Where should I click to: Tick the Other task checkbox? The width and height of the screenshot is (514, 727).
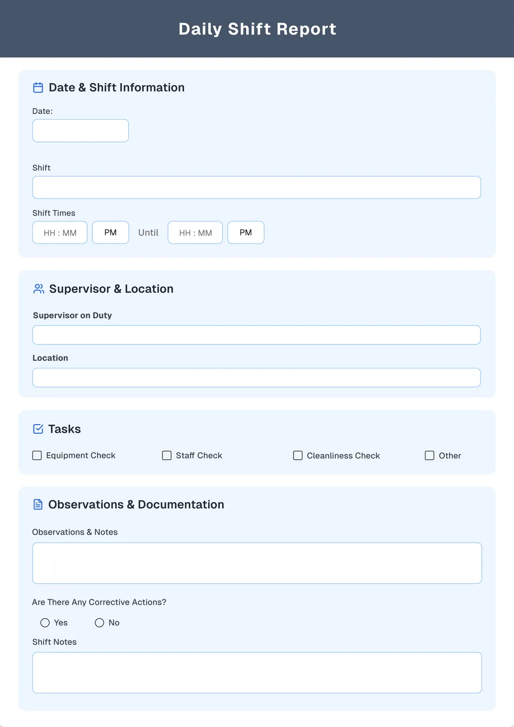click(x=430, y=455)
